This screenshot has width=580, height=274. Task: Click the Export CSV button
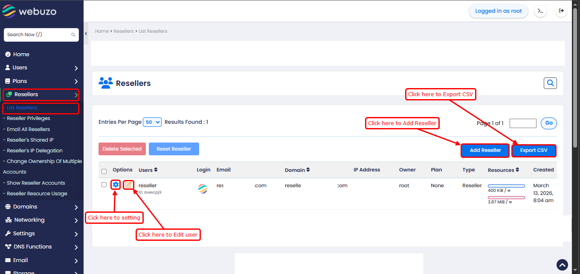click(x=534, y=151)
